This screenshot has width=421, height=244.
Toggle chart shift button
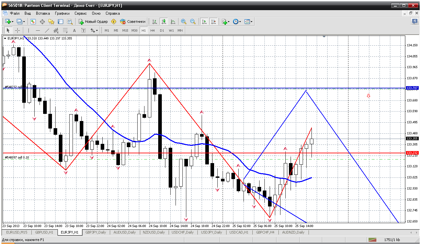pyautogui.click(x=213, y=22)
